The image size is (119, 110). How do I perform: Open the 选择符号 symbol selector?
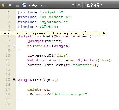click(x=93, y=5)
